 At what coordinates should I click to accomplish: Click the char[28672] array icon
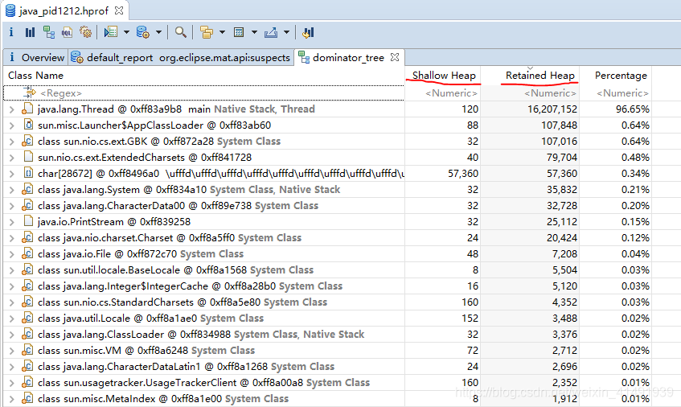(28, 173)
